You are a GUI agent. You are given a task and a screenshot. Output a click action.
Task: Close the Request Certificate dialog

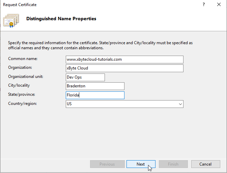219,5
